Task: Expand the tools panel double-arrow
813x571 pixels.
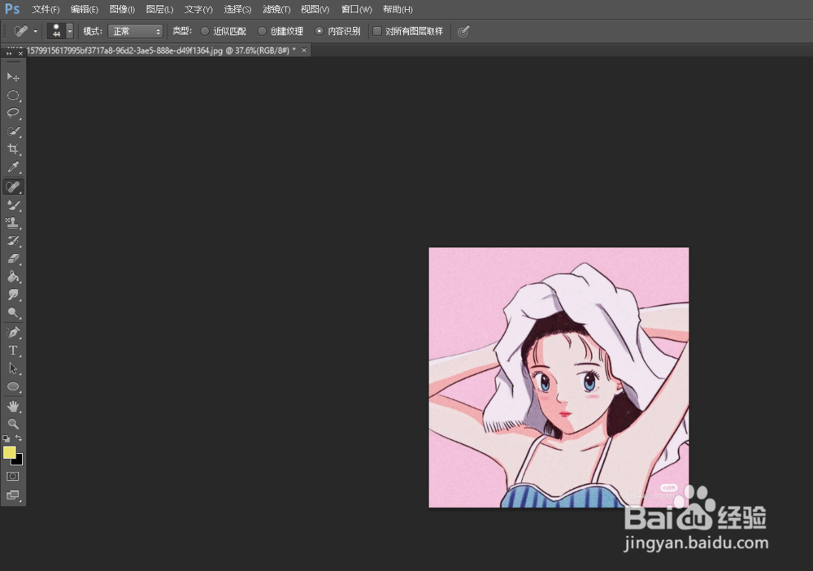Action: pyautogui.click(x=9, y=54)
